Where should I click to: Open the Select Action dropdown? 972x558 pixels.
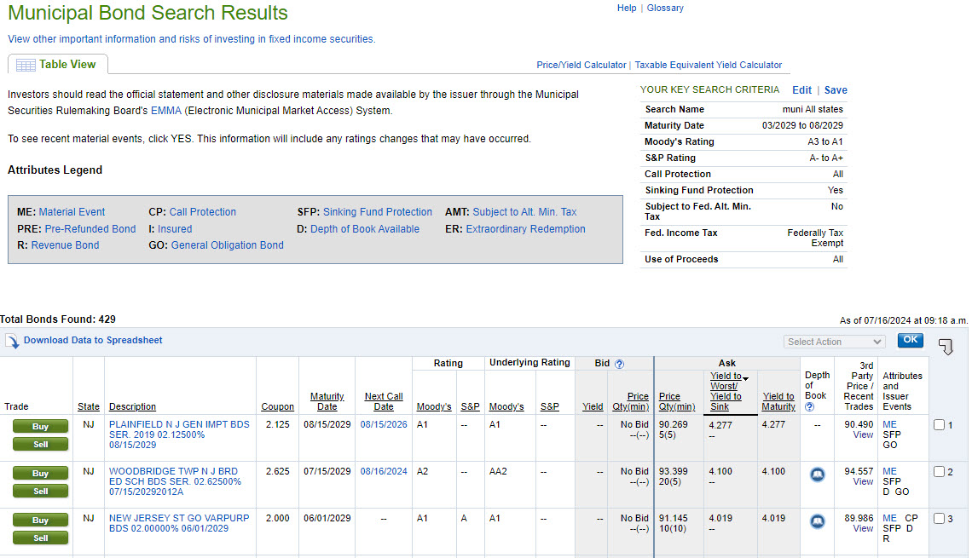click(x=834, y=342)
